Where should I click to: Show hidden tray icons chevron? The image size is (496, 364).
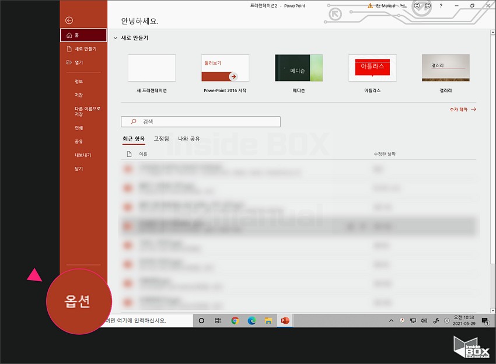(391, 321)
